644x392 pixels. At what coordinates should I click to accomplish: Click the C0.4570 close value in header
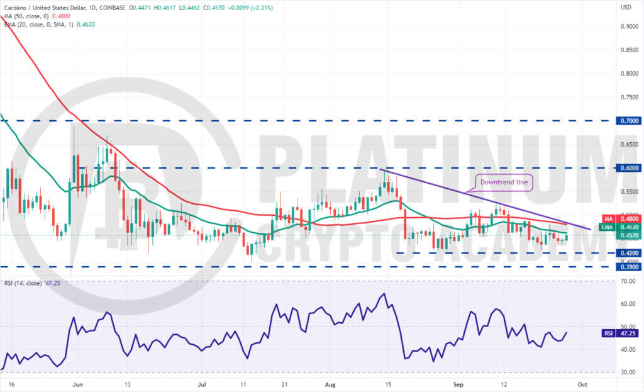point(214,8)
